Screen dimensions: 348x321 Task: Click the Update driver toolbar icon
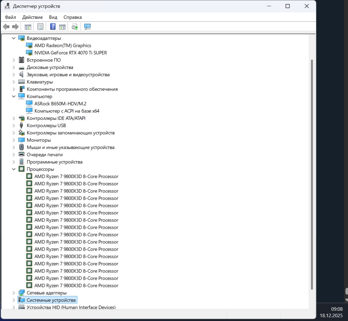click(x=75, y=27)
